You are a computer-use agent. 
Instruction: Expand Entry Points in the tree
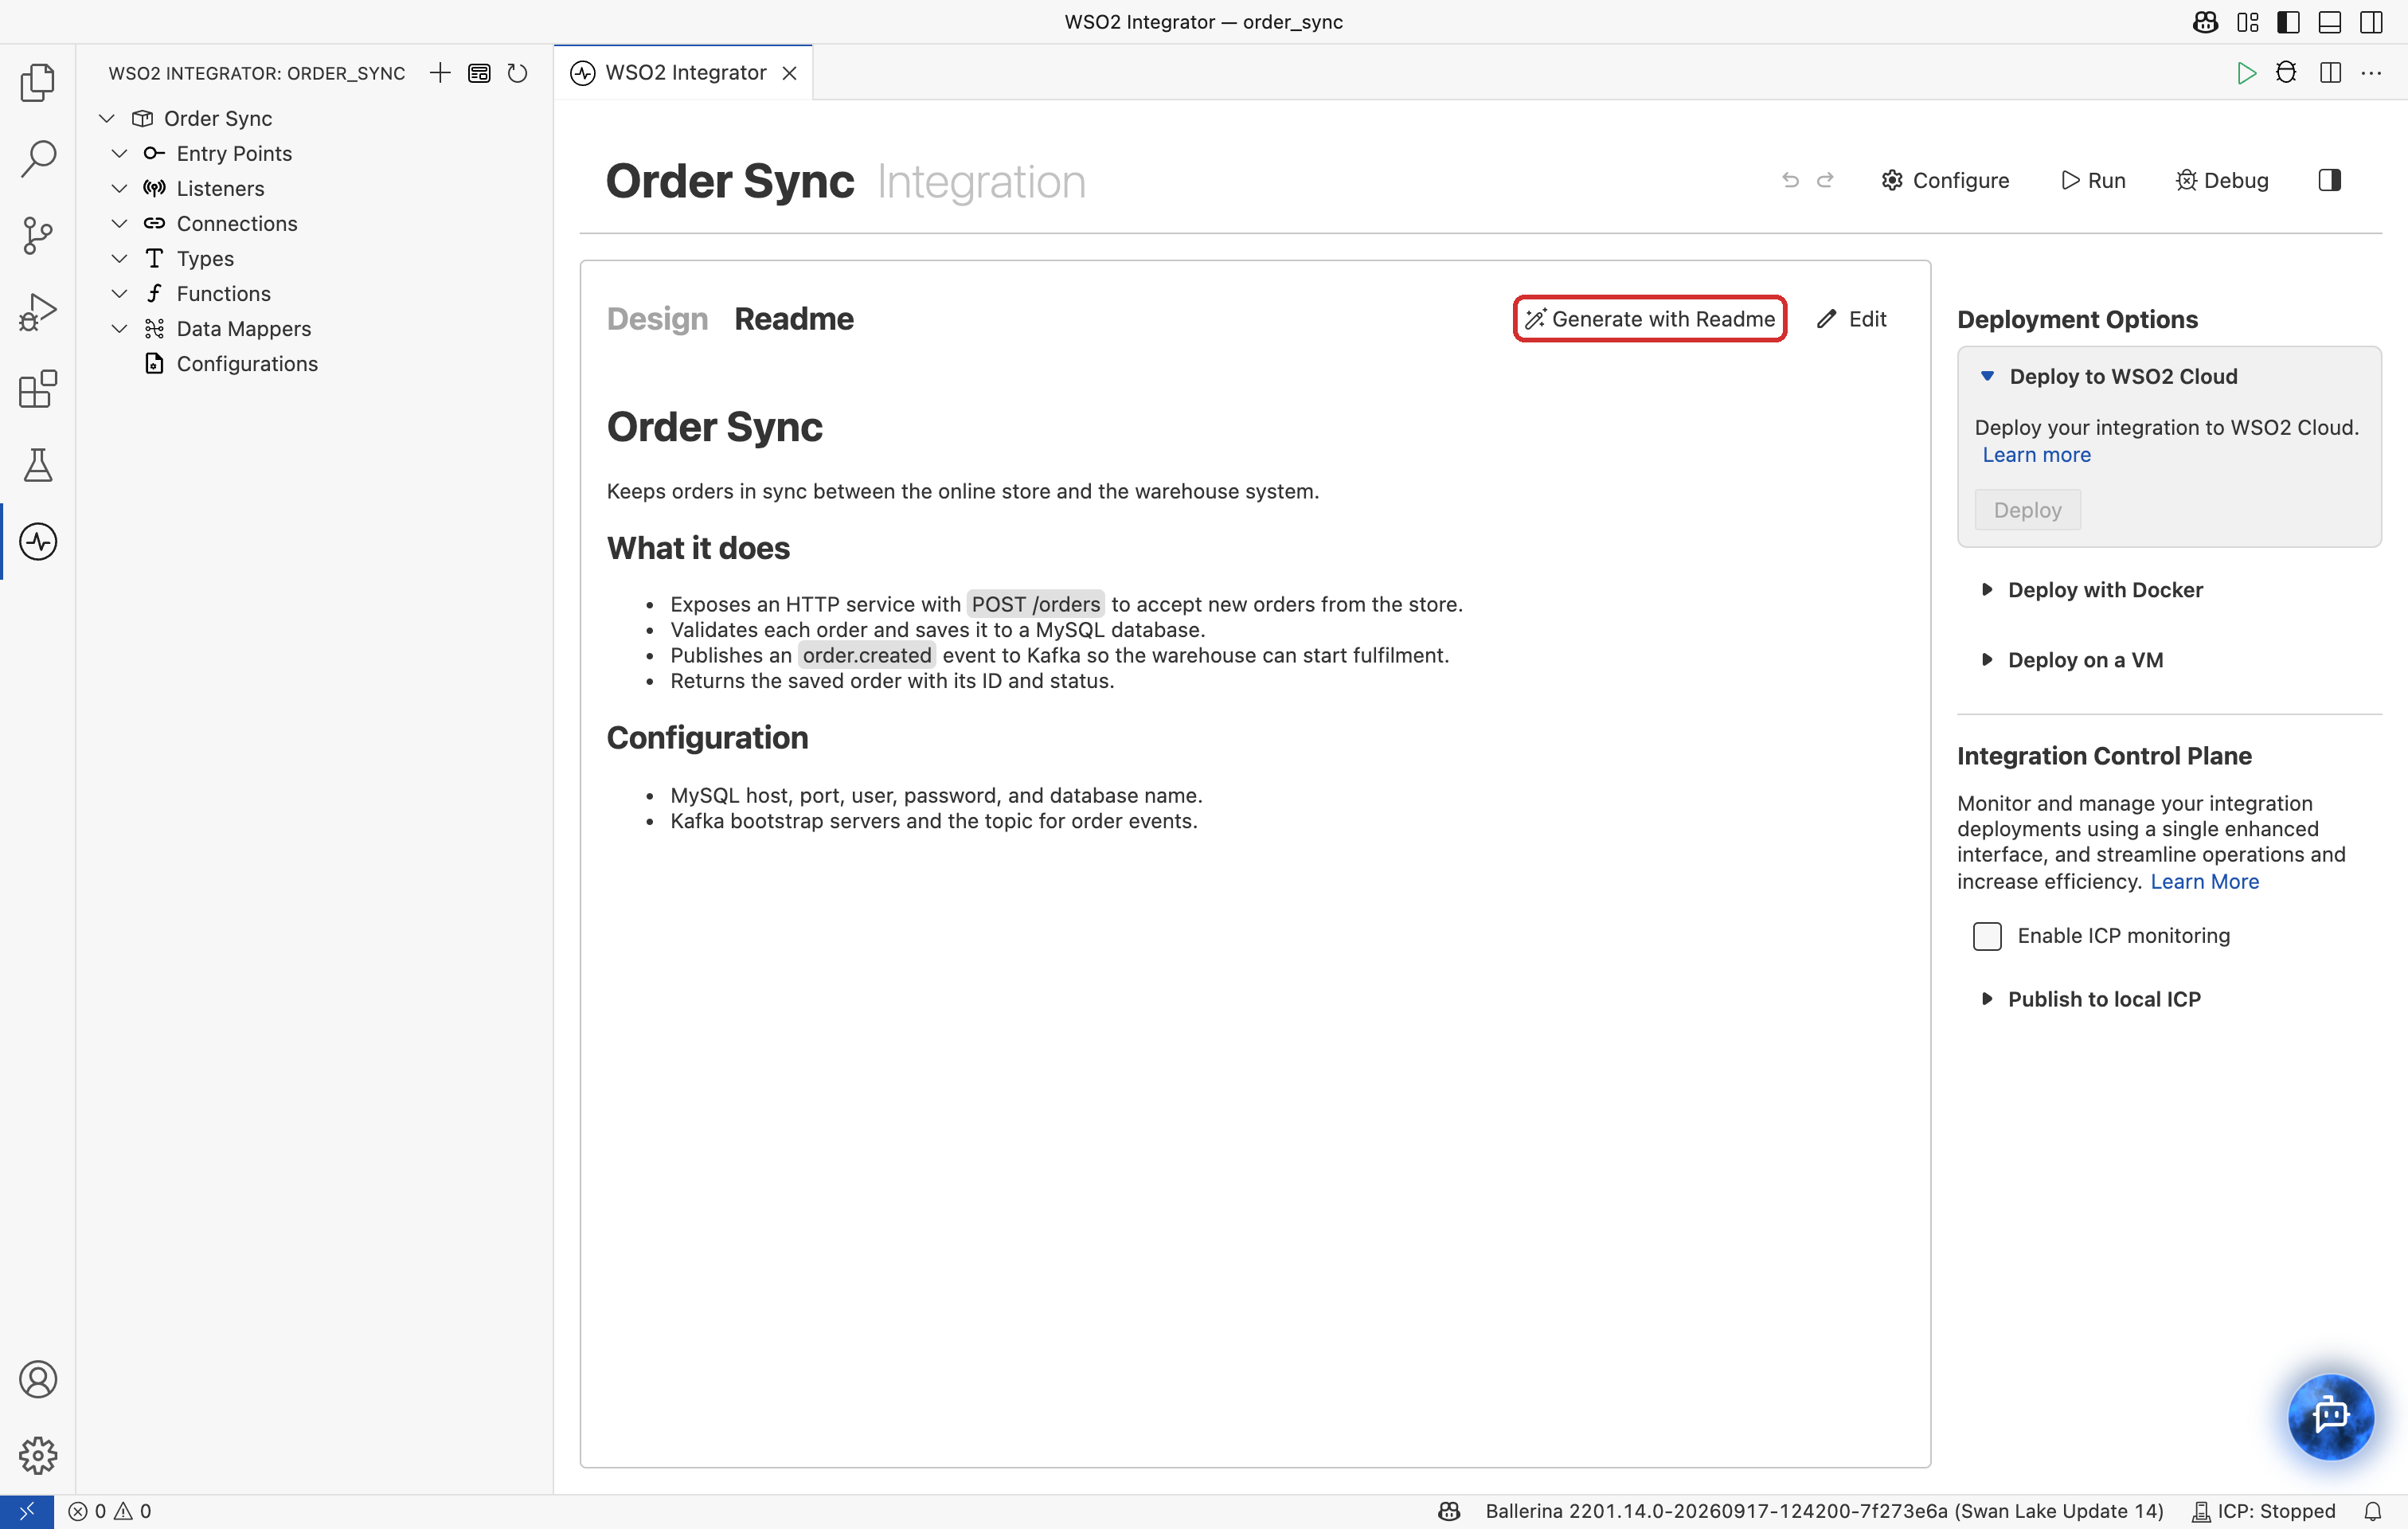(x=119, y=153)
